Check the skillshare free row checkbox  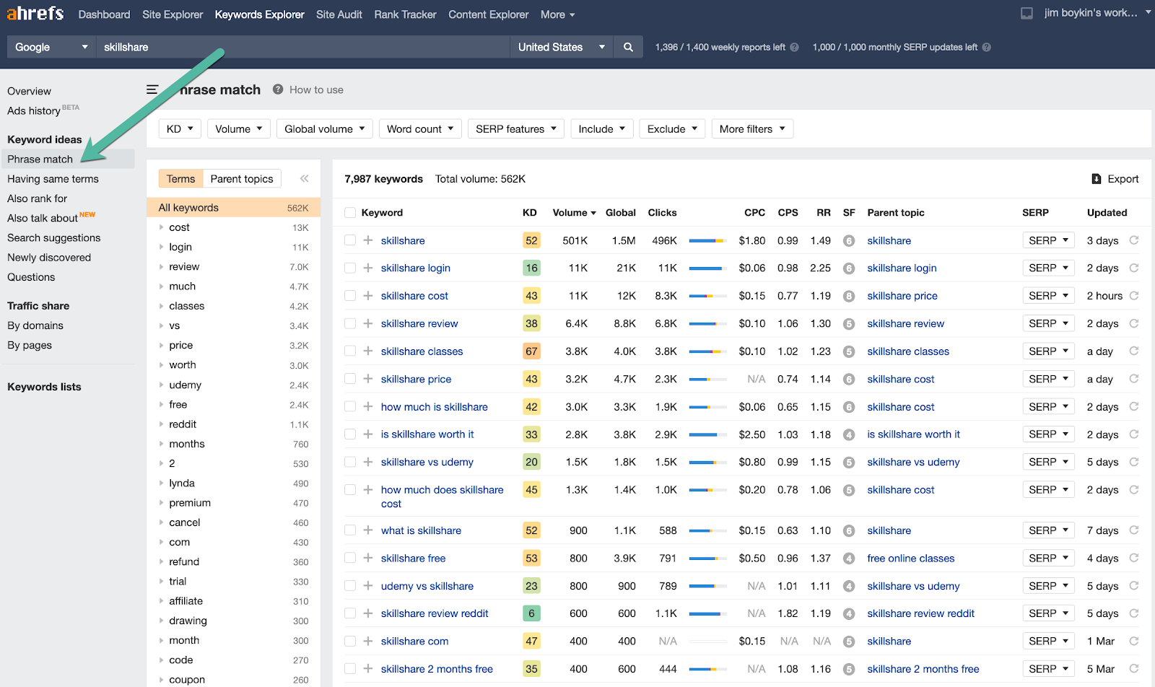[350, 558]
